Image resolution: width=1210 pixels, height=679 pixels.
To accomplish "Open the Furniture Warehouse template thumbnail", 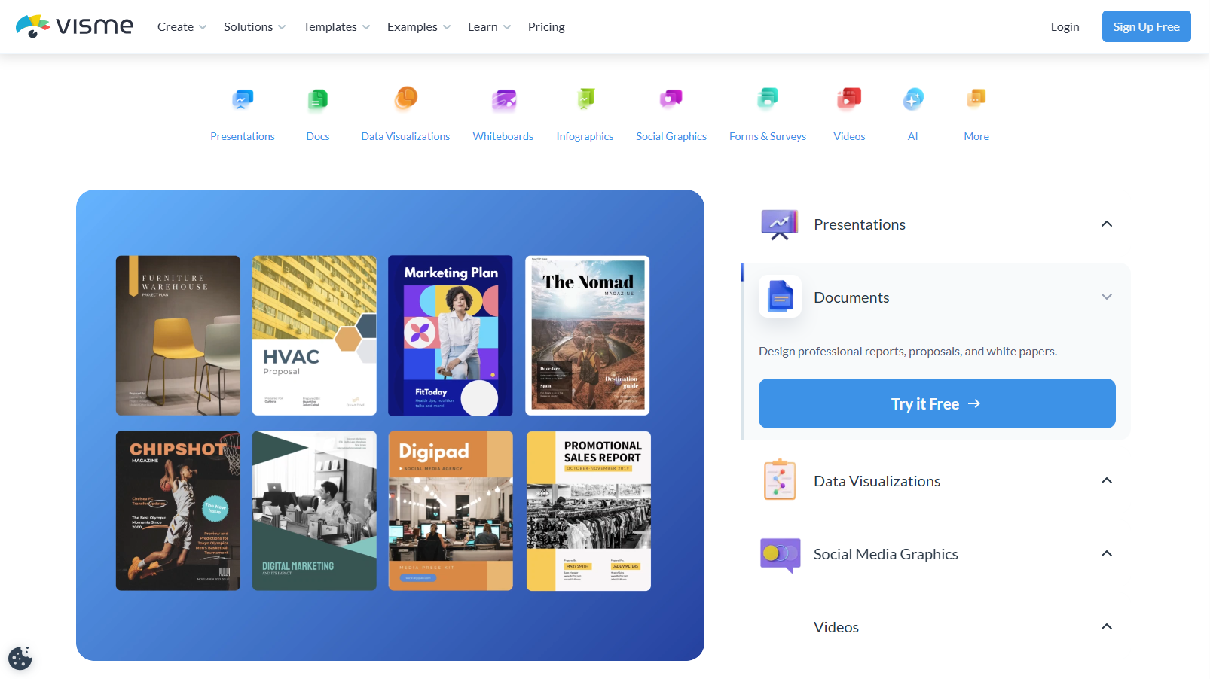I will [x=178, y=336].
